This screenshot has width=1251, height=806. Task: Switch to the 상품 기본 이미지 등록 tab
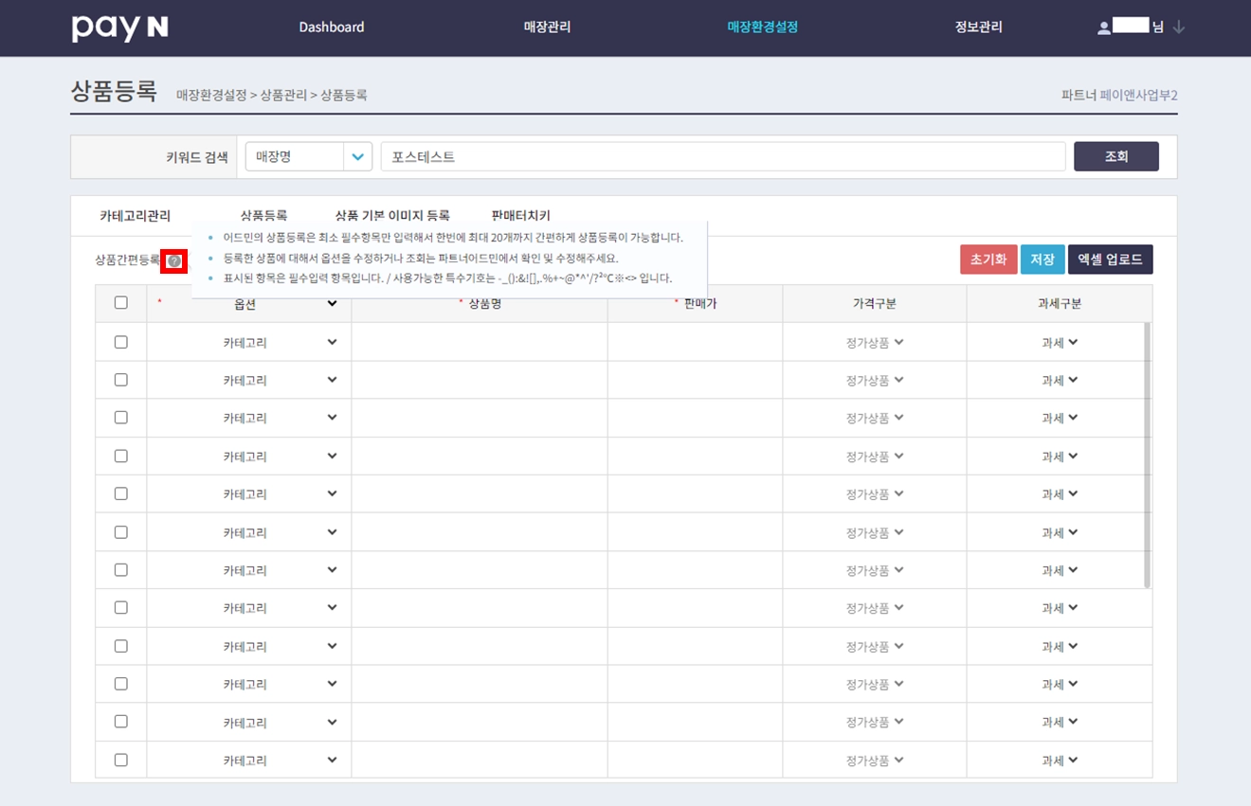tap(392, 216)
